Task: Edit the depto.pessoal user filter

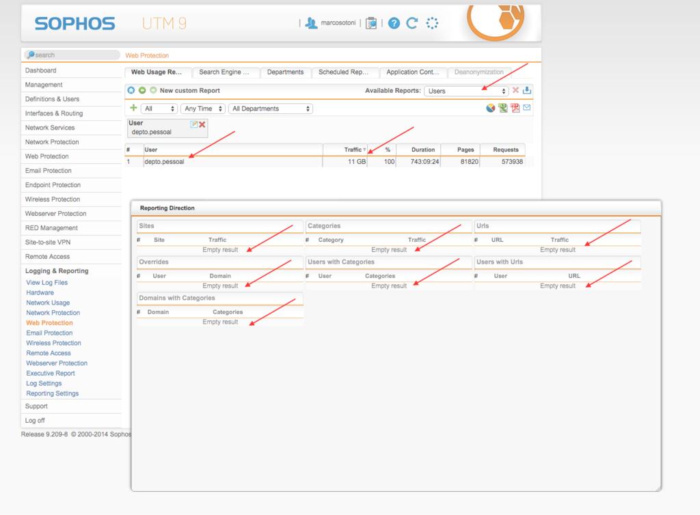Action: [193, 124]
